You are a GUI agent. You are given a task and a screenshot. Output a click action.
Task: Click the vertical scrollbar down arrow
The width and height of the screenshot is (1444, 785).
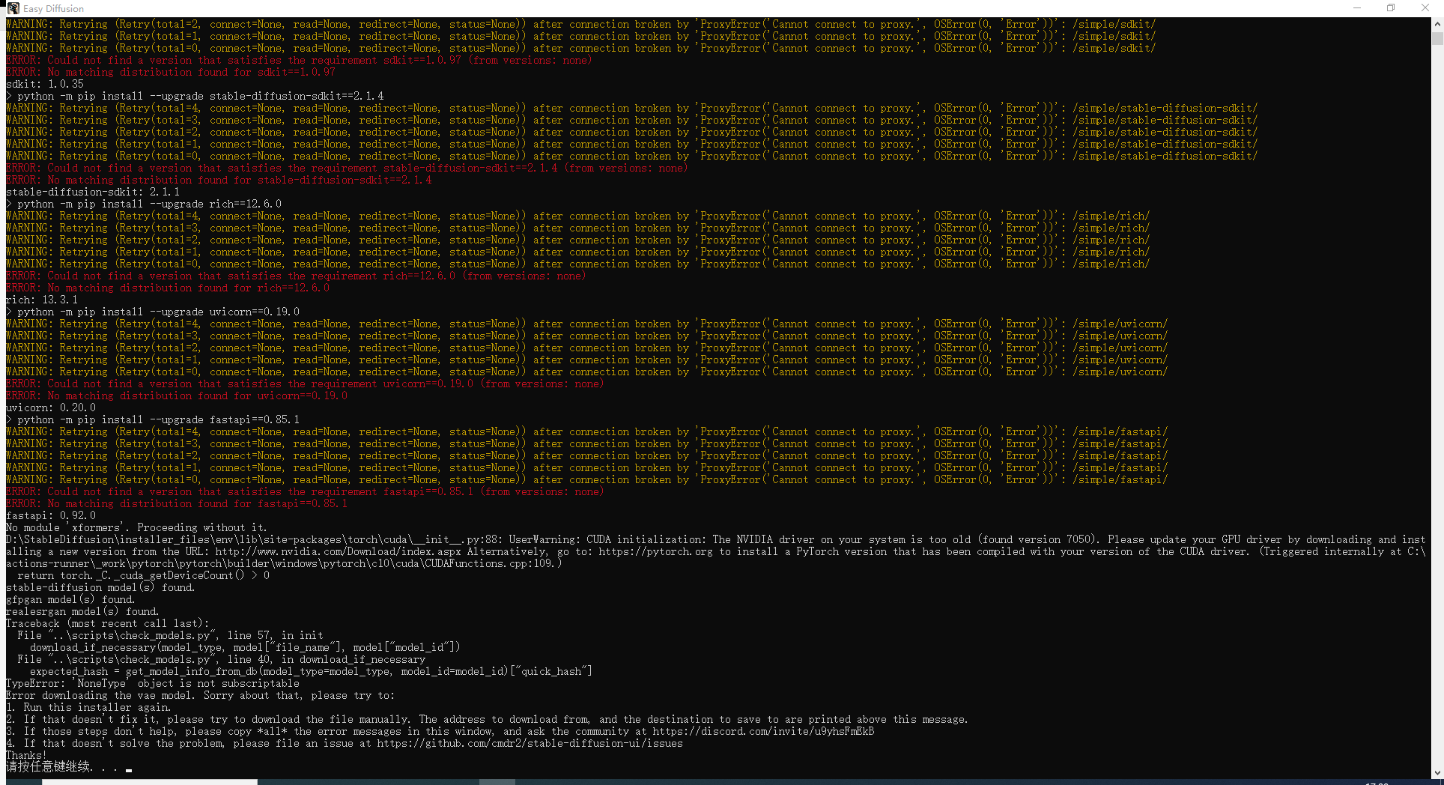[x=1438, y=772]
